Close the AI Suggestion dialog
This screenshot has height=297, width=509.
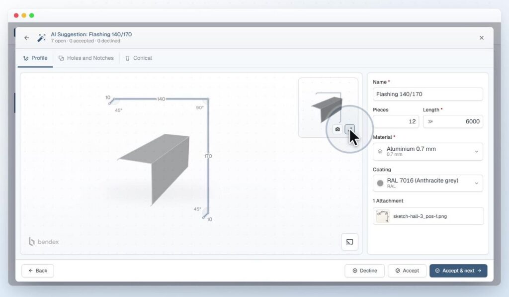(481, 38)
